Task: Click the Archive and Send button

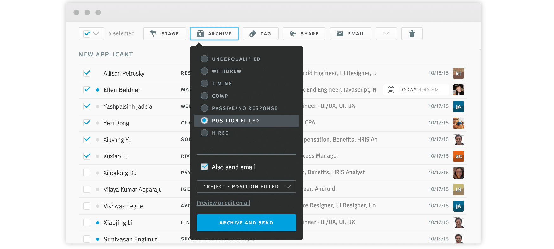Action: (x=246, y=223)
